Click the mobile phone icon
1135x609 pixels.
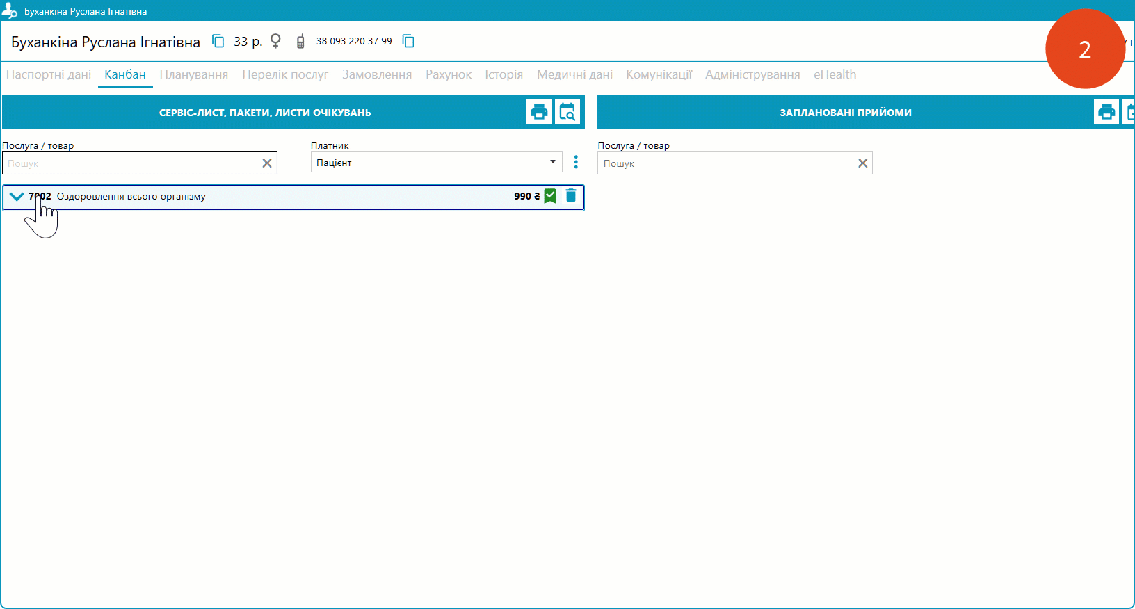(x=300, y=41)
